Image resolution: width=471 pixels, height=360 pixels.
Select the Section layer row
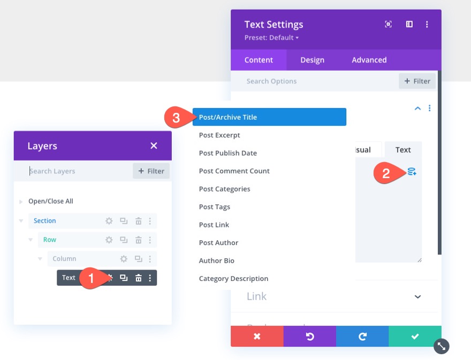click(93, 221)
